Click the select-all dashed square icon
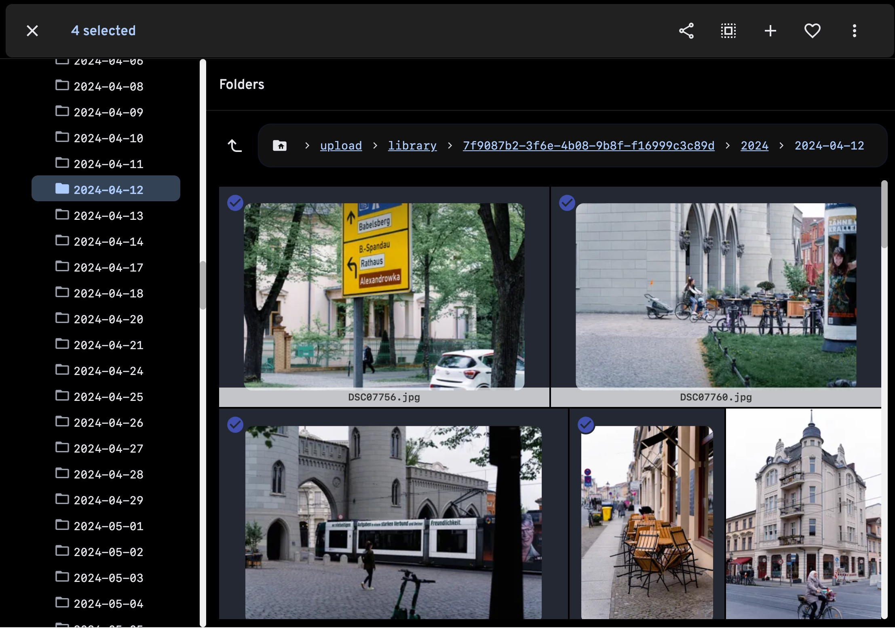 pyautogui.click(x=728, y=31)
